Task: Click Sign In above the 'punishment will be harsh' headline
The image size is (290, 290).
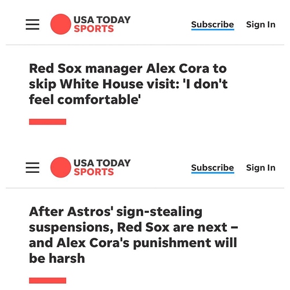Action: click(260, 168)
